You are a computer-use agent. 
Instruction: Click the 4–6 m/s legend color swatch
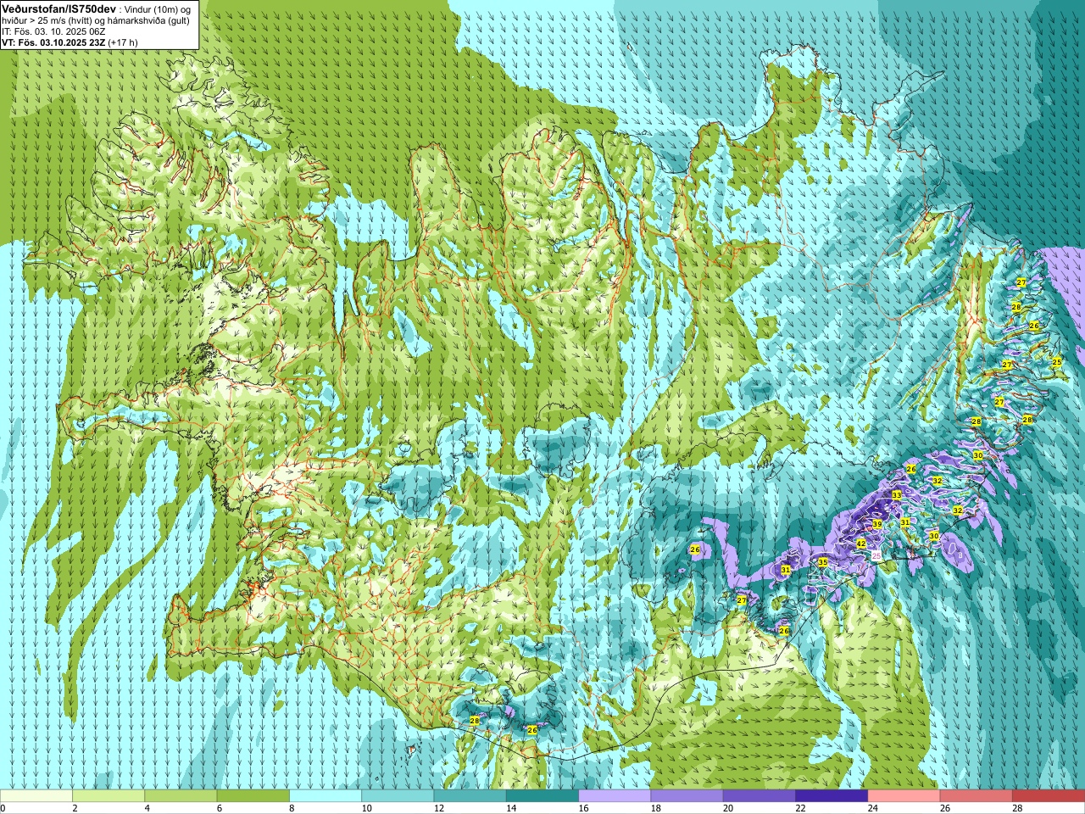(181, 796)
